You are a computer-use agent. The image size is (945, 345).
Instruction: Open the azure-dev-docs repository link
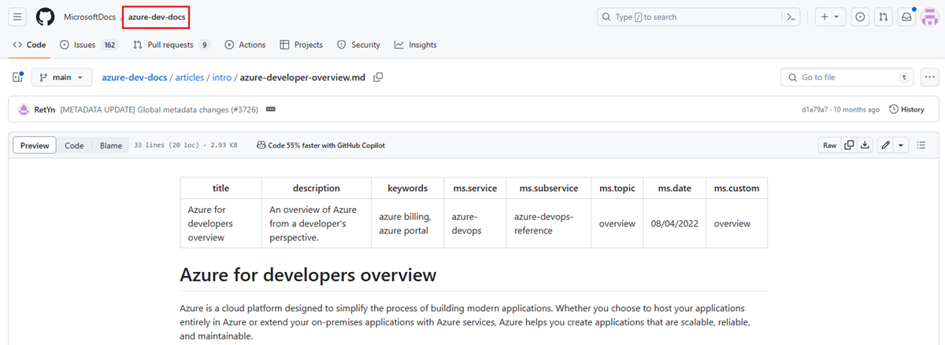[x=156, y=17]
